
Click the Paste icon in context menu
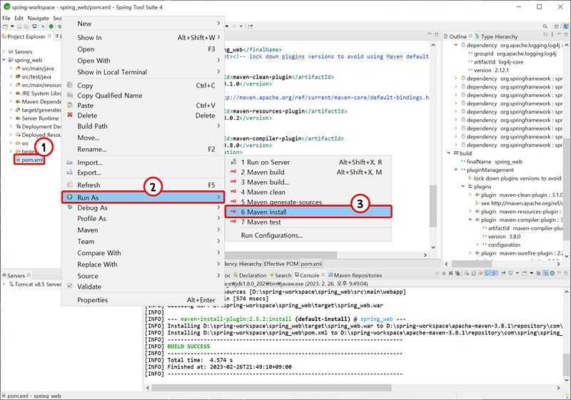pos(70,105)
